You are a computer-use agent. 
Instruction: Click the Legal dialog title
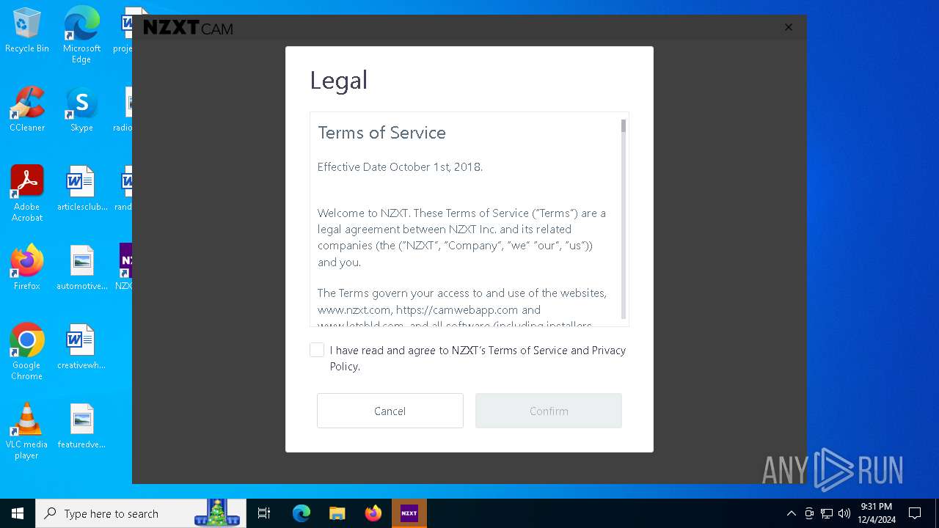tap(339, 80)
